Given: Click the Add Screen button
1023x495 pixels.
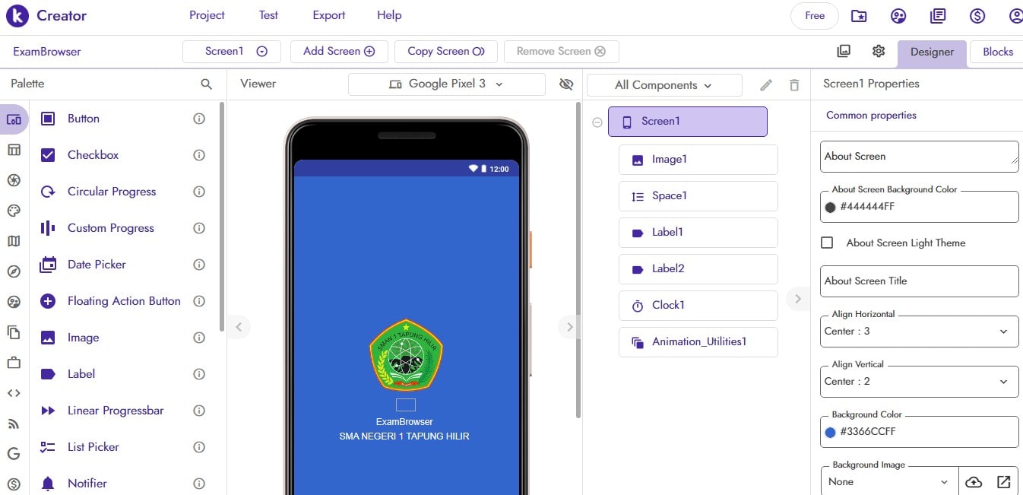Looking at the screenshot, I should tap(339, 51).
